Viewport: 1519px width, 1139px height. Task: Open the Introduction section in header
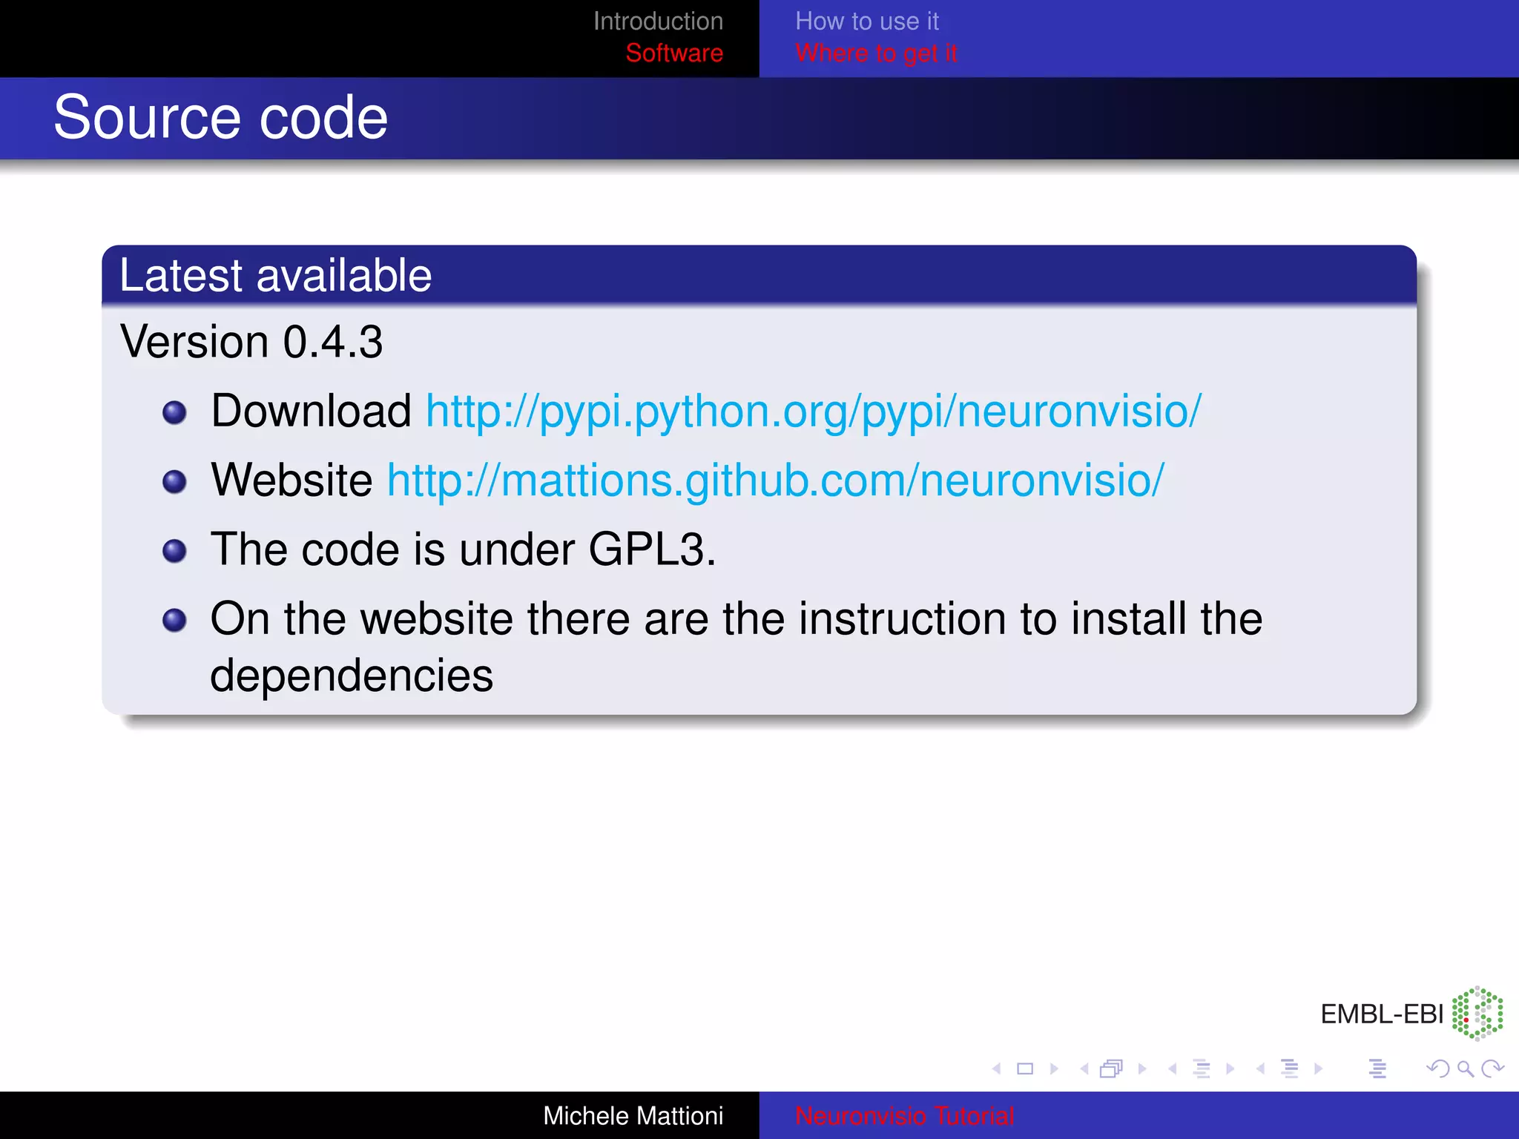point(658,22)
